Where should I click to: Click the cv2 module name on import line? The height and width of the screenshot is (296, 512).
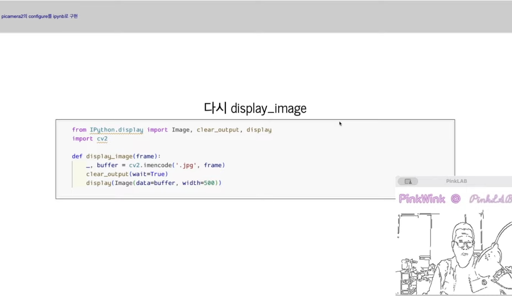(102, 139)
